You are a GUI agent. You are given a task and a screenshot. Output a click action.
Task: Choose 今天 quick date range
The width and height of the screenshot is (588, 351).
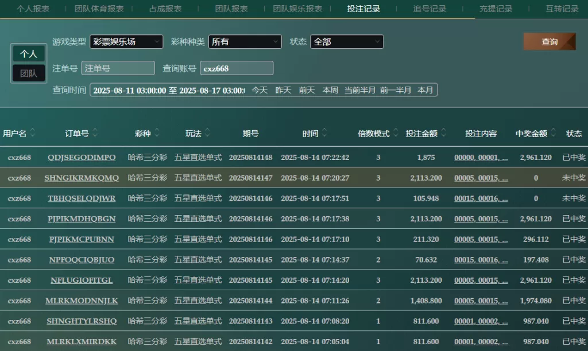(x=260, y=90)
